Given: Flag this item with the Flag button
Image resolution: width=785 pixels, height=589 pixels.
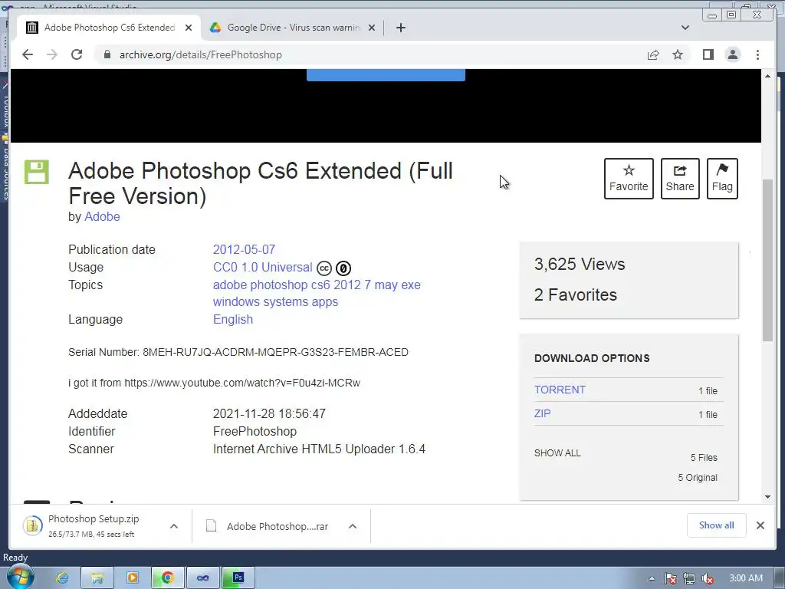Looking at the screenshot, I should 722,179.
